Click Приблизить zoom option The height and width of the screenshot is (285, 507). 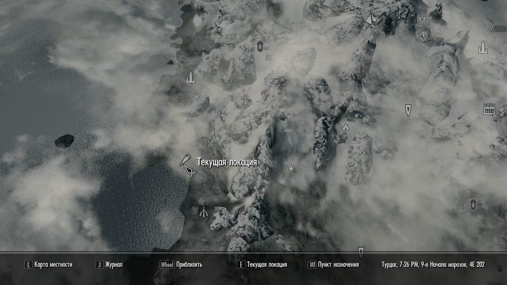189,265
